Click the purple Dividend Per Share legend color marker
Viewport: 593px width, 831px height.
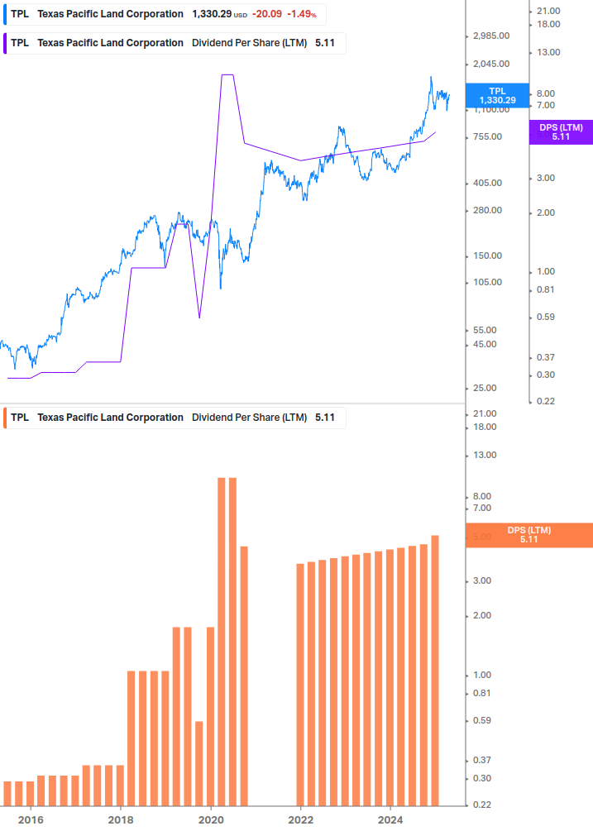coord(5,44)
